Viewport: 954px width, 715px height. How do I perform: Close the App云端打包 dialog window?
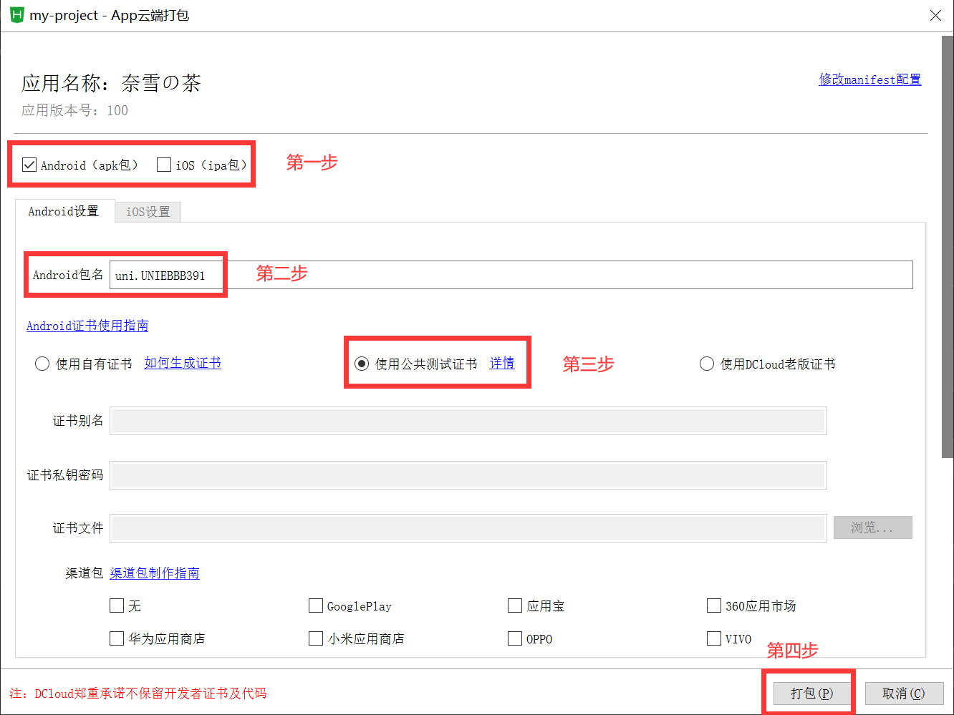pos(935,16)
